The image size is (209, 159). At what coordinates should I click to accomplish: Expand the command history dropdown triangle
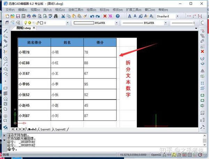pos(4,140)
